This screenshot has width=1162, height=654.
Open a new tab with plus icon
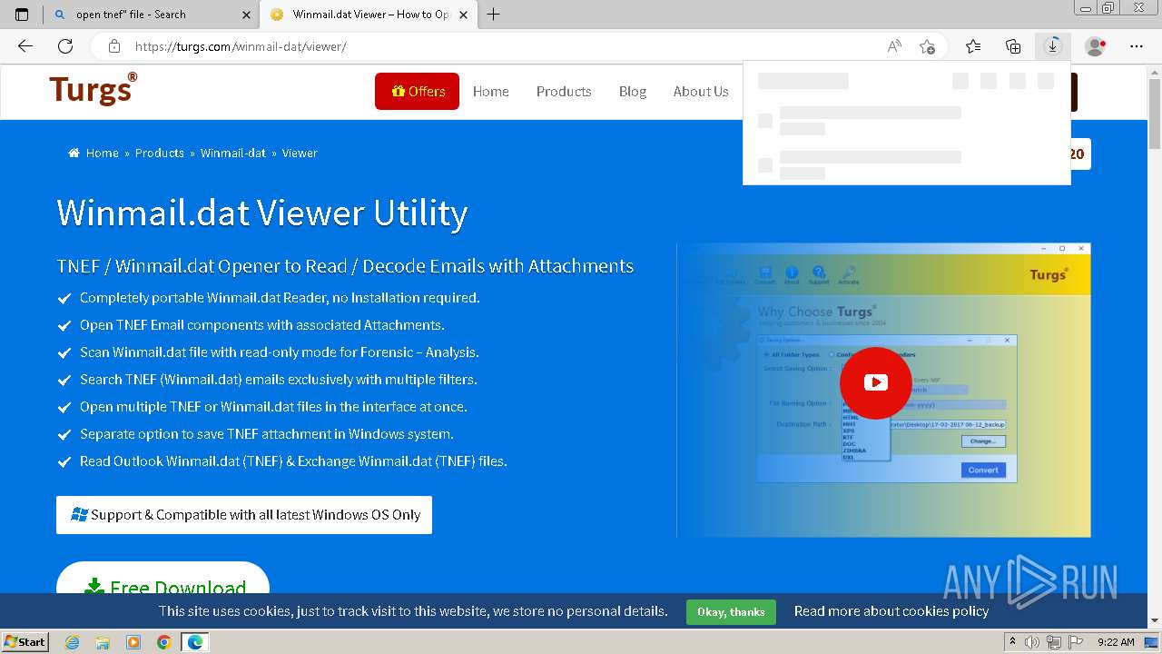[x=494, y=15]
